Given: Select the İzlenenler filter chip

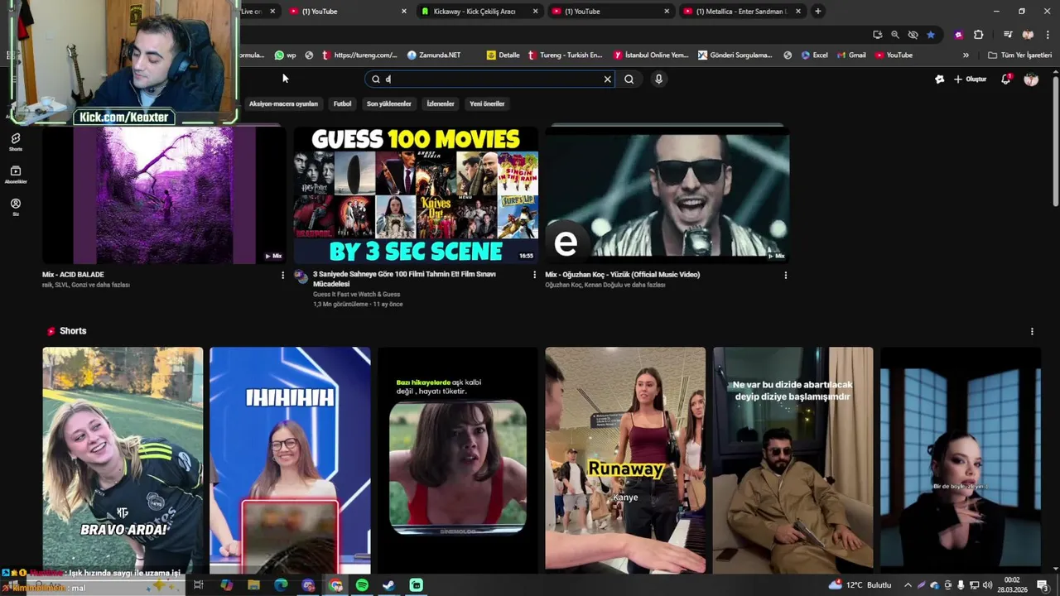Looking at the screenshot, I should coord(441,104).
